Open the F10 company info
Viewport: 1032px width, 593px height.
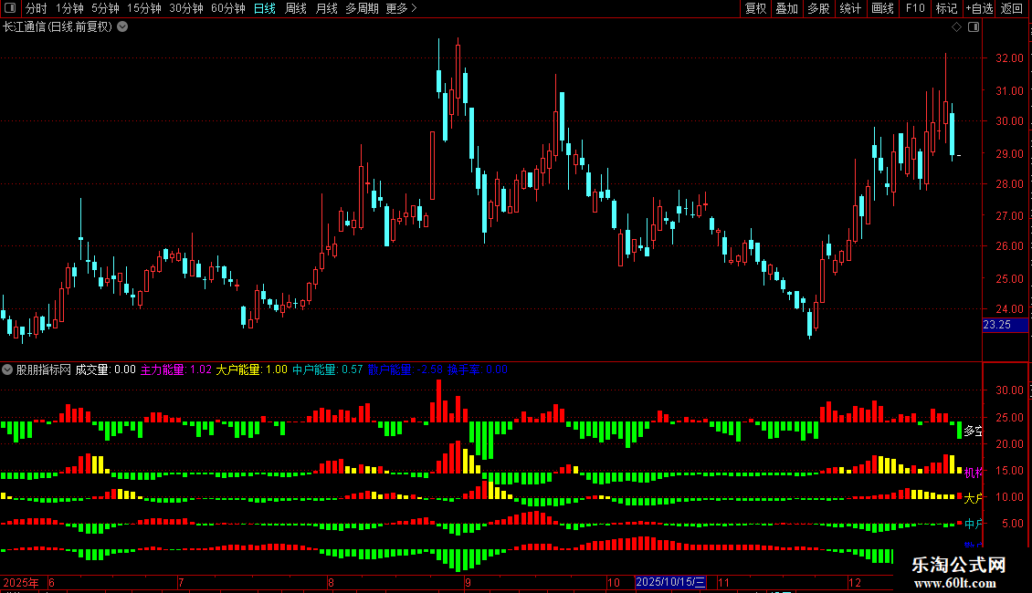point(915,8)
